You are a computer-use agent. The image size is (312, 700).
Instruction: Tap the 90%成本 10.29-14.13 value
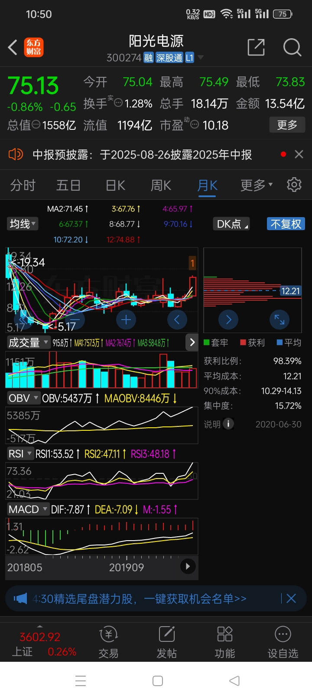(281, 391)
